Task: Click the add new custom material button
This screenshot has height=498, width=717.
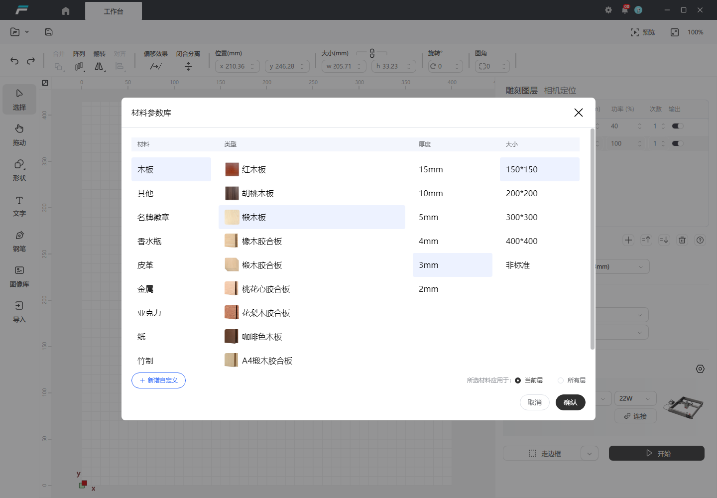Action: 158,380
